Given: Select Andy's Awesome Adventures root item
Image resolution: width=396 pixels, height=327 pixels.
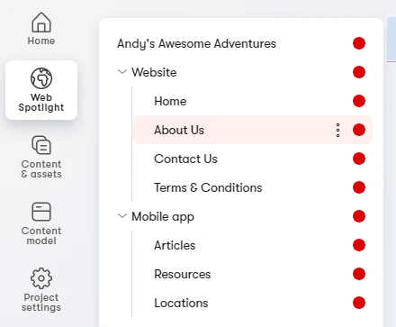Looking at the screenshot, I should point(196,44).
